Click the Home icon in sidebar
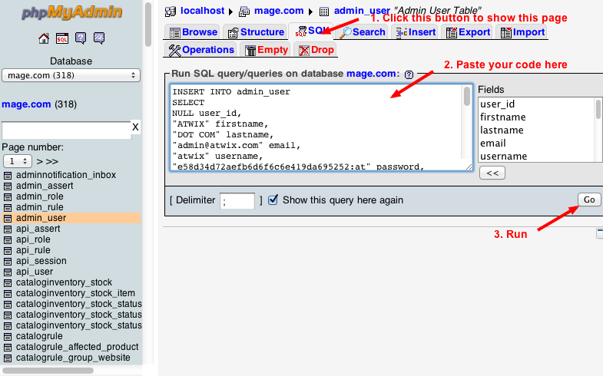The width and height of the screenshot is (603, 376). point(44,38)
